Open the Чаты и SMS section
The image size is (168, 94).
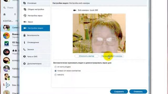click(x=36, y=57)
